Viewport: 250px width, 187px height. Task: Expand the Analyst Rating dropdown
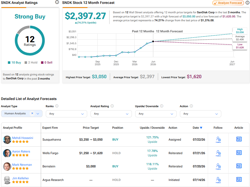click(111, 114)
